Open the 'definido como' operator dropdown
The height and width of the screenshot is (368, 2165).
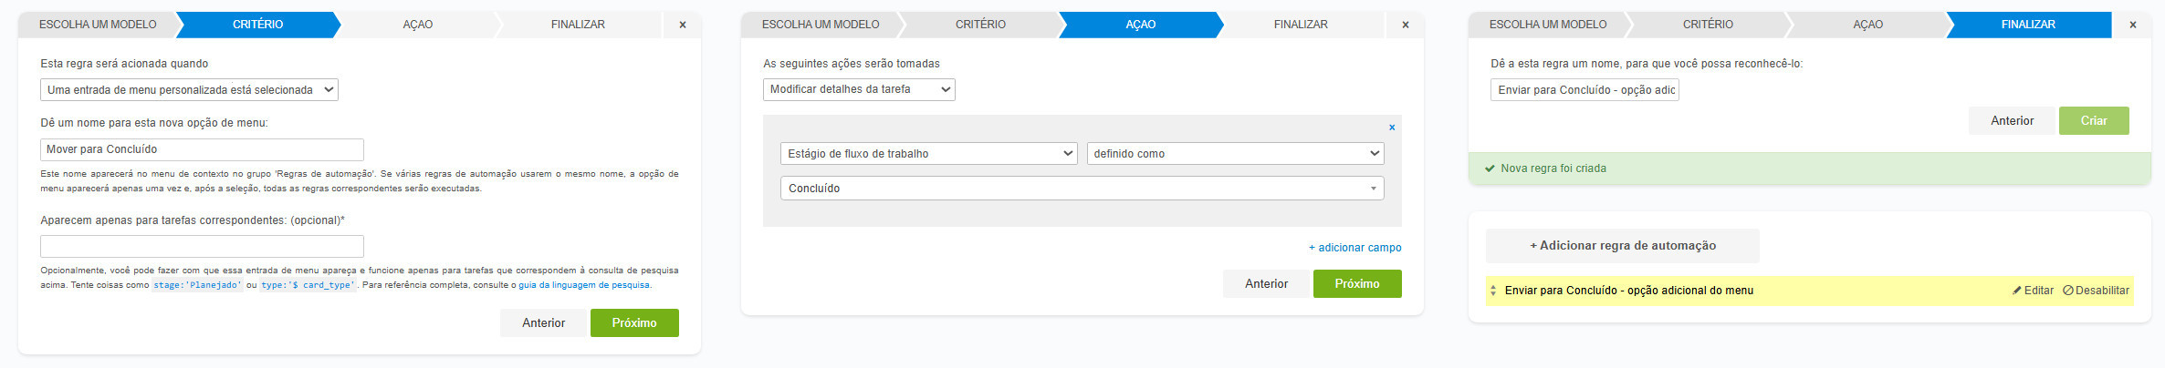click(x=1235, y=153)
